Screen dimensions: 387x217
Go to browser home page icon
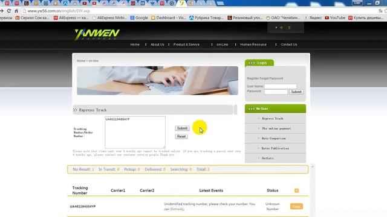pos(16,11)
